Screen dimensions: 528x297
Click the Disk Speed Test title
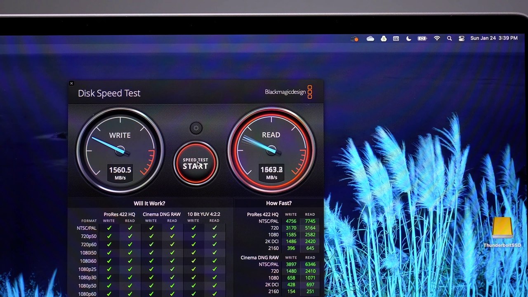(x=109, y=93)
